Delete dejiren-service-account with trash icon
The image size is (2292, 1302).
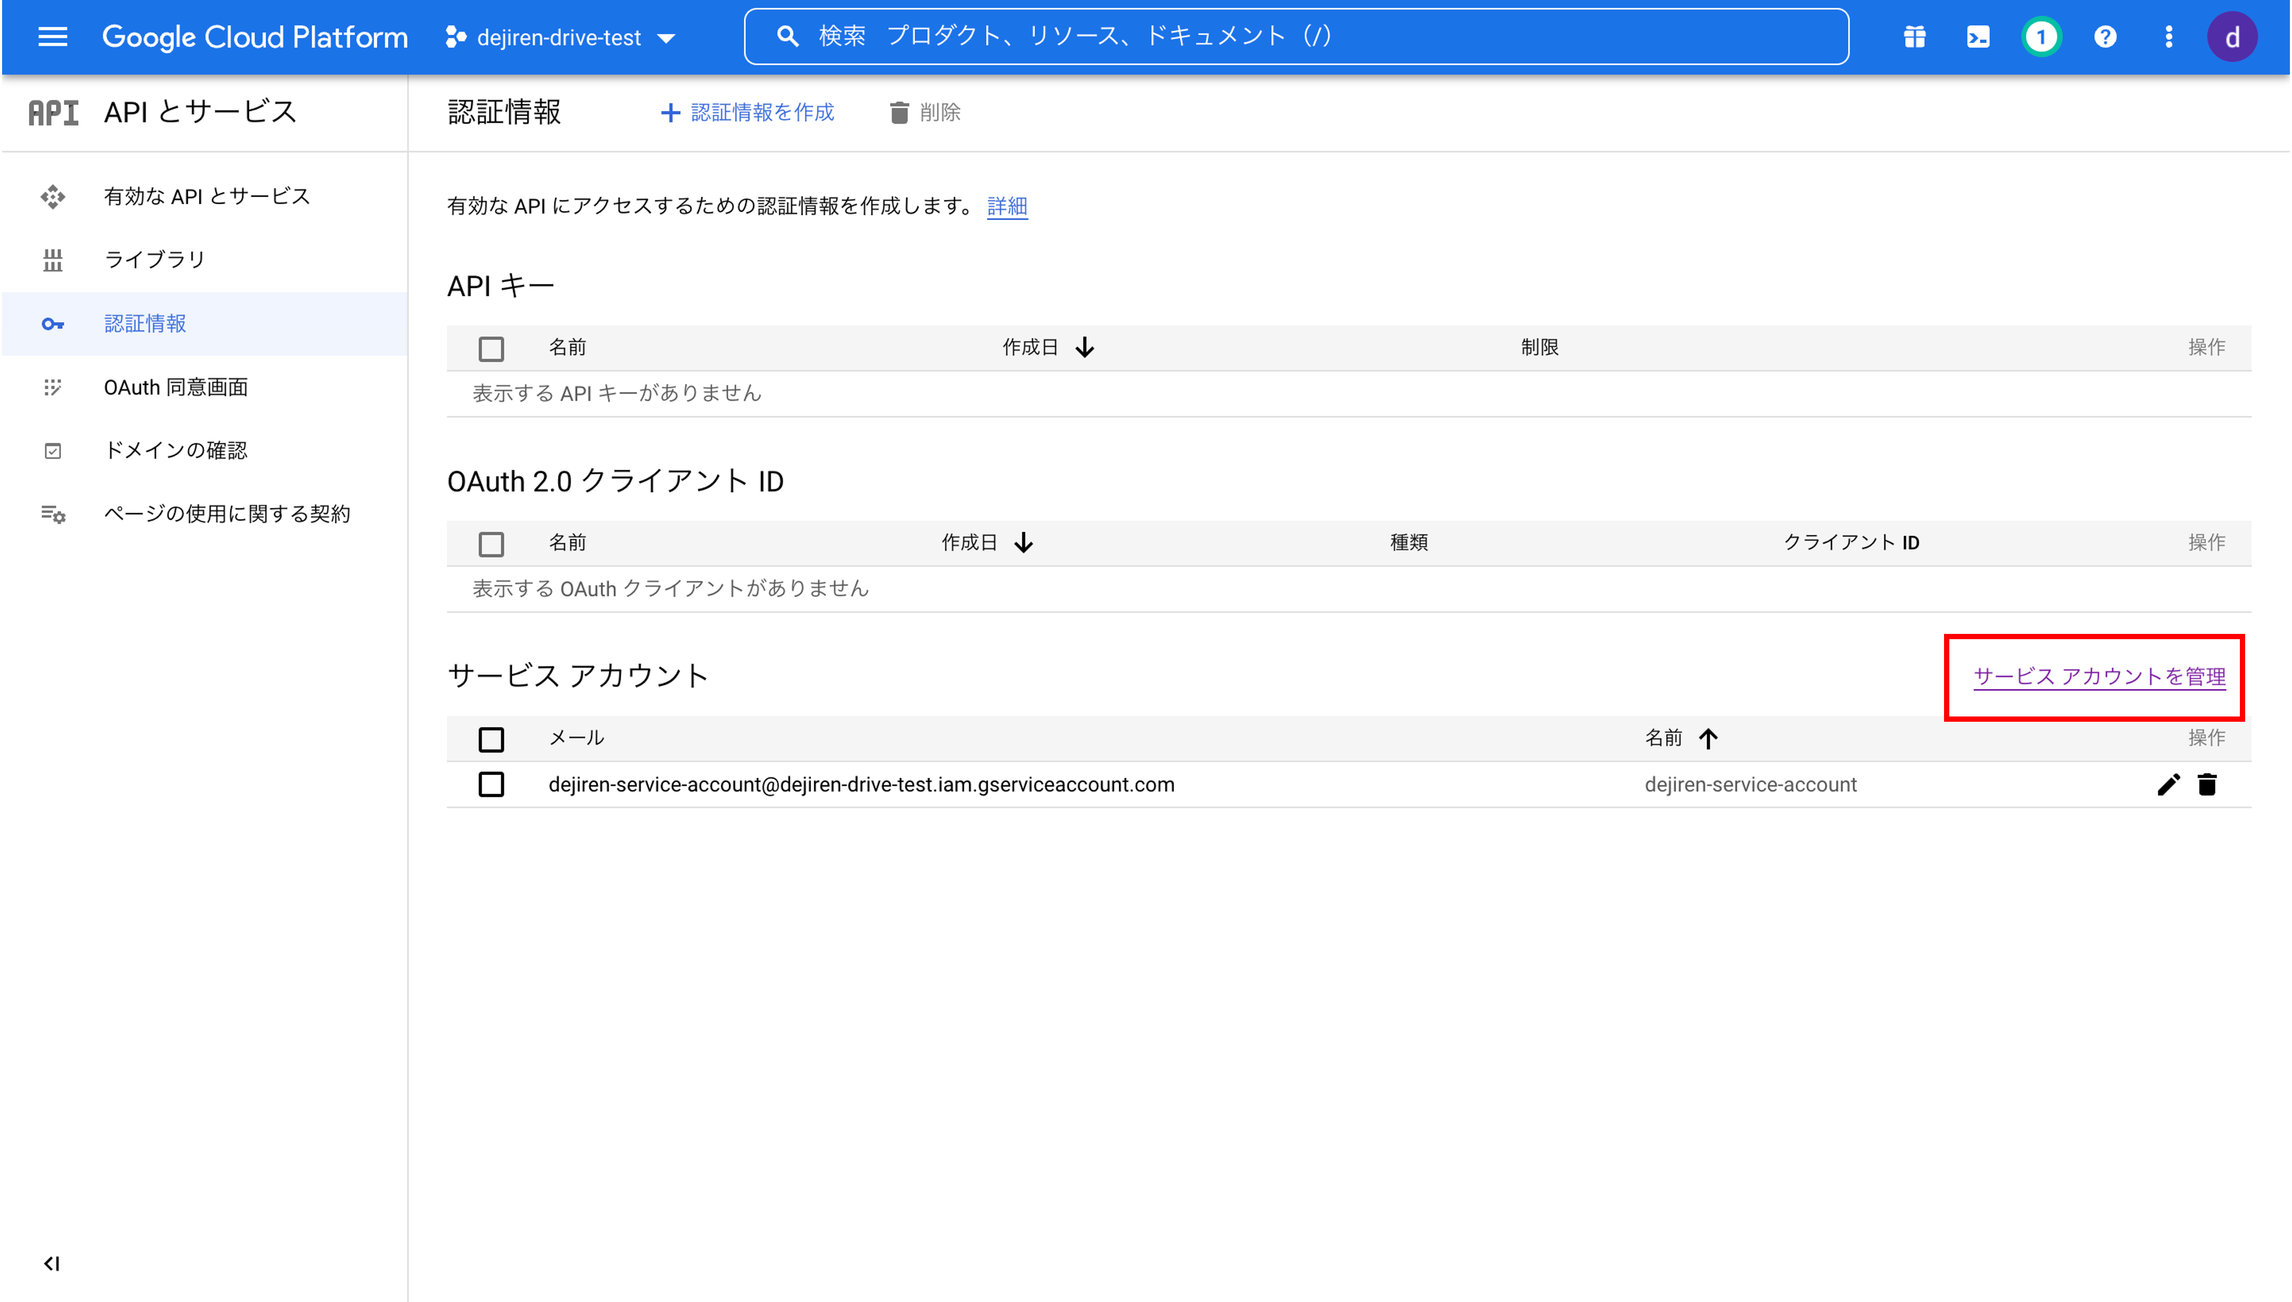(x=2207, y=784)
